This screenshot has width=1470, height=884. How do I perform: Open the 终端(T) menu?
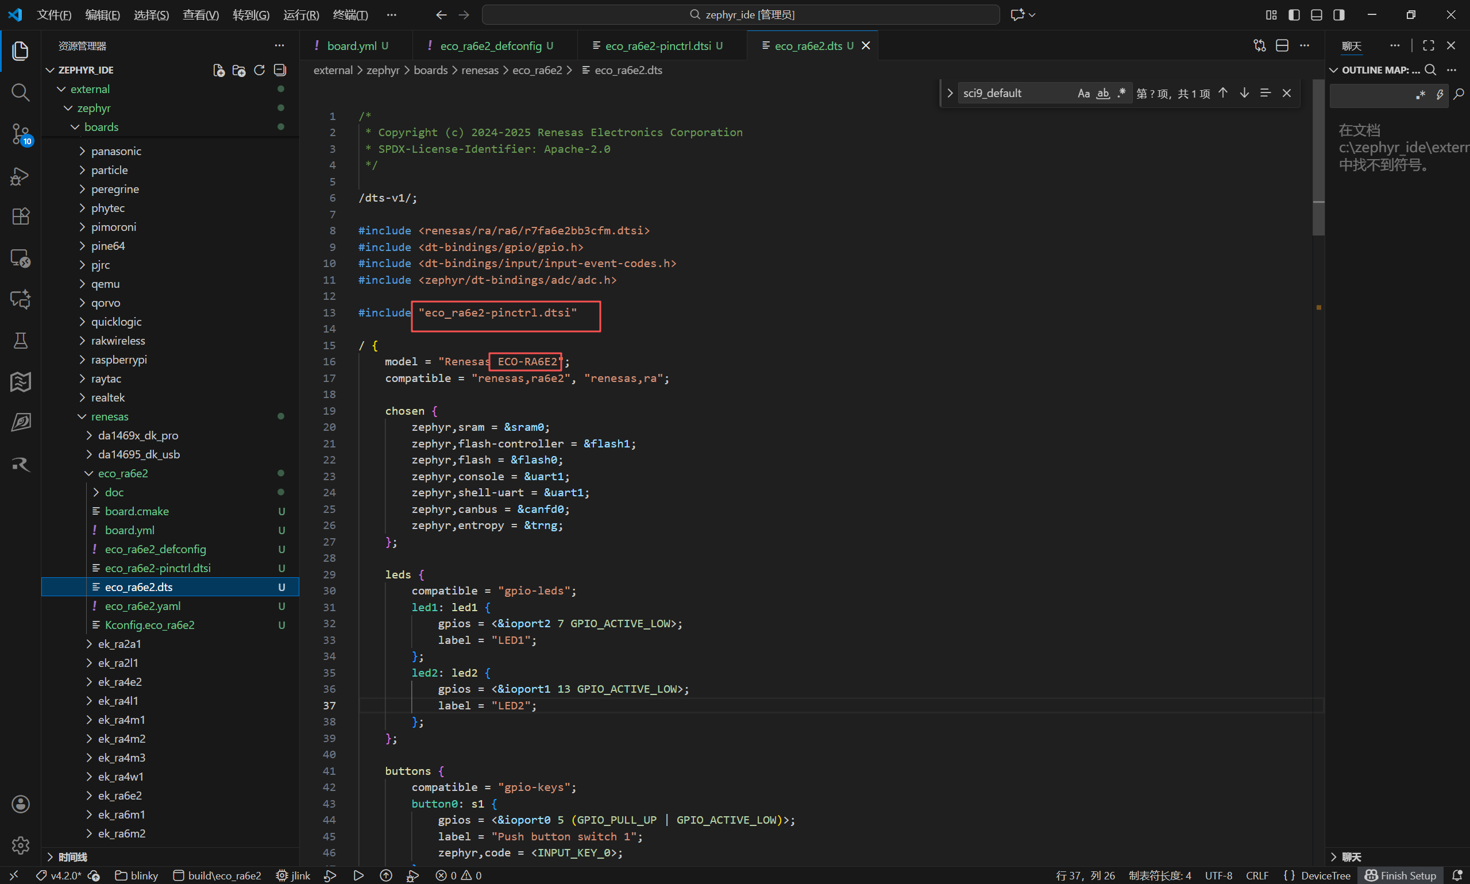coord(350,15)
